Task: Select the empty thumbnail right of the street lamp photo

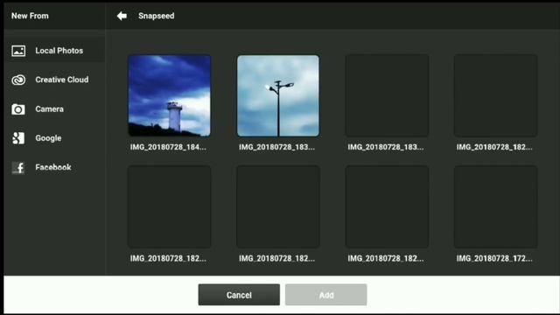Action: (x=387, y=95)
